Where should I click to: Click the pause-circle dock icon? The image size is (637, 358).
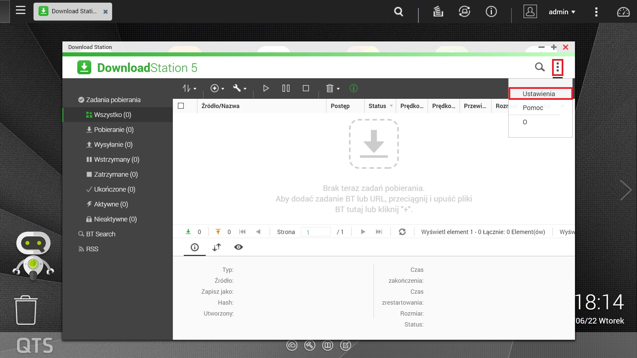click(x=327, y=346)
